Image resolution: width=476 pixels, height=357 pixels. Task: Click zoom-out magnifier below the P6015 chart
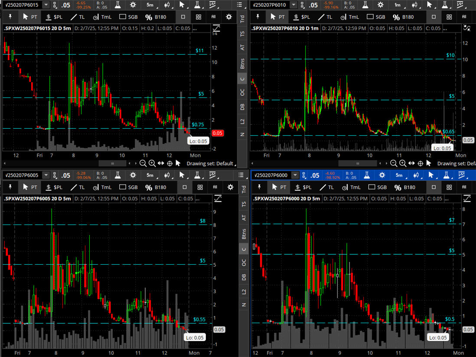click(x=143, y=163)
